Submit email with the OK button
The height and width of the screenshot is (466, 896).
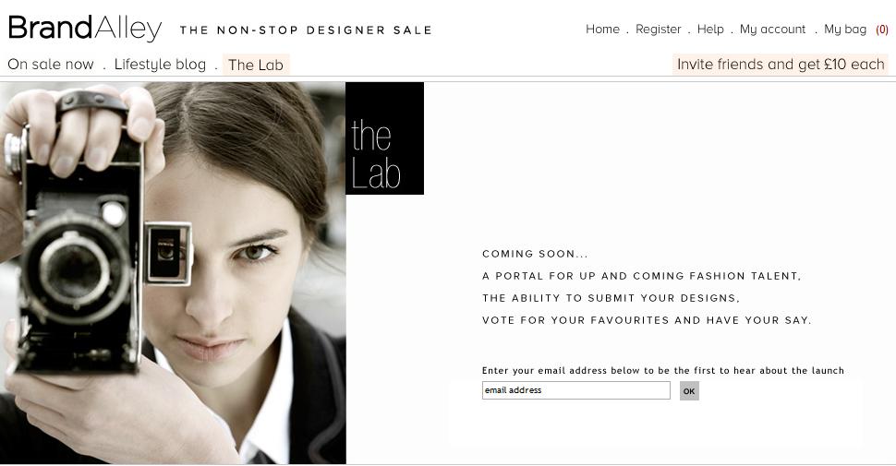pyautogui.click(x=689, y=391)
